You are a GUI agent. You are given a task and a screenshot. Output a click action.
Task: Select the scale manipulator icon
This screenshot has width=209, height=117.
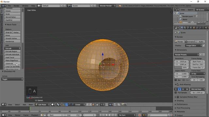click(72, 105)
